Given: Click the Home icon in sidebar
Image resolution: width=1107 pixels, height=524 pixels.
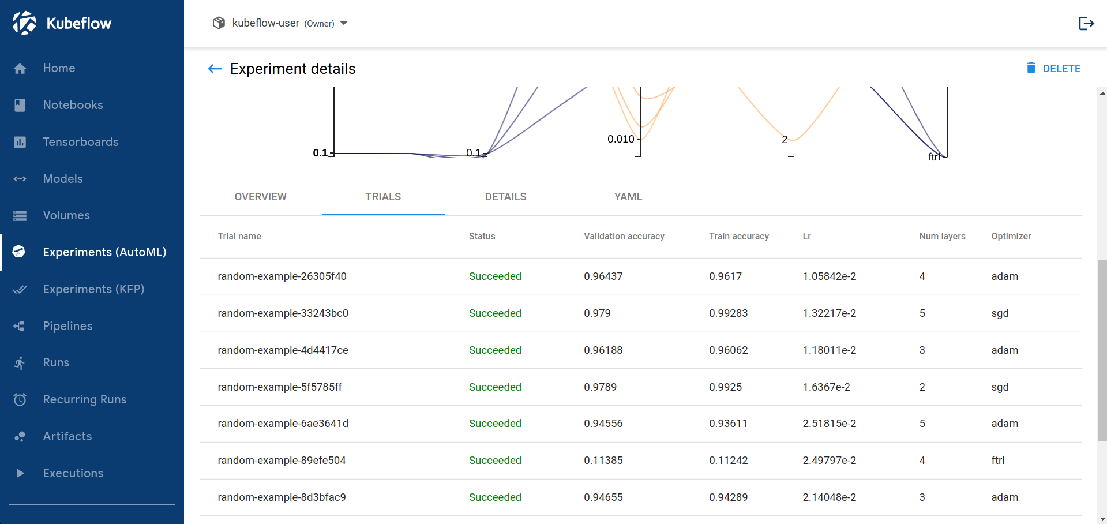Looking at the screenshot, I should (20, 69).
